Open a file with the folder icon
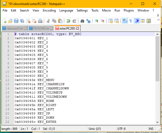Screen dimensions: 162x133 click(x=10, y=21)
